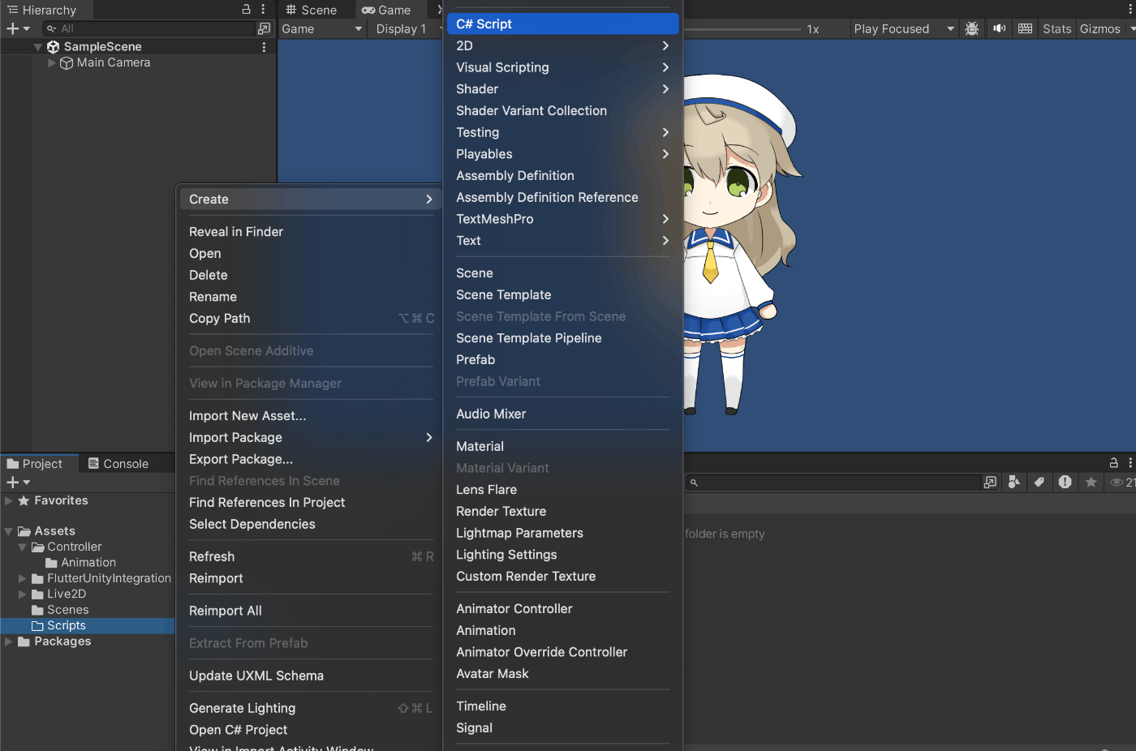Select Refresh in context menu
Viewport: 1136px width, 751px height.
pyautogui.click(x=311, y=557)
